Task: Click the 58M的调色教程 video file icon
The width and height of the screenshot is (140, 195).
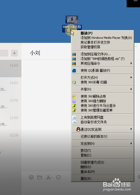Action: pos(72,19)
